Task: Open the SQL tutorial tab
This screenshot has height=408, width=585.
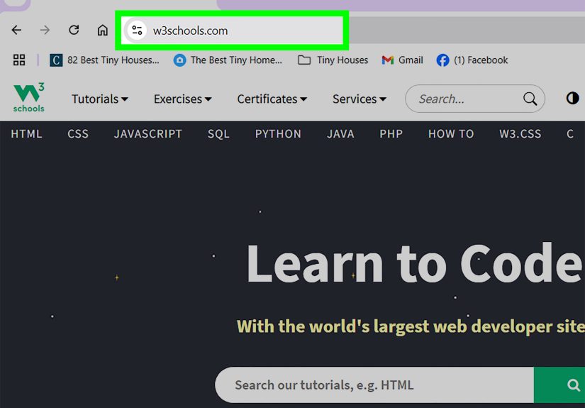Action: (218, 133)
